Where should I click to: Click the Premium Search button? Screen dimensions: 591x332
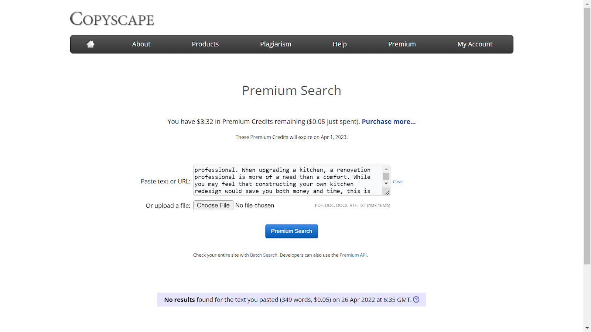coord(291,231)
